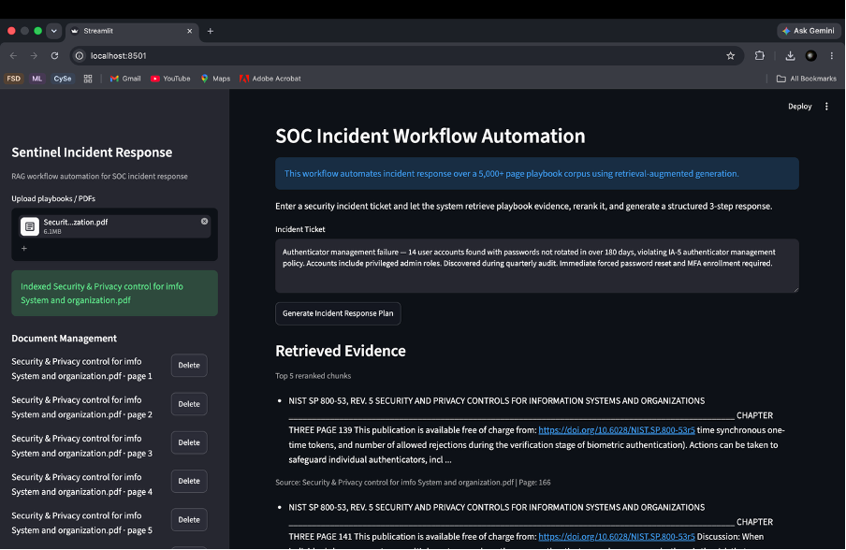Viewport: 846px width, 550px height.
Task: Click the blue workflow info banner
Action: (537, 174)
